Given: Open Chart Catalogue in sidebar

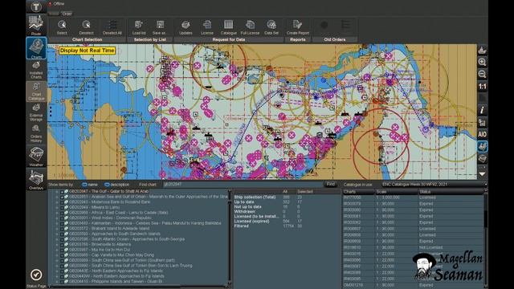Looking at the screenshot, I should click(x=36, y=92).
